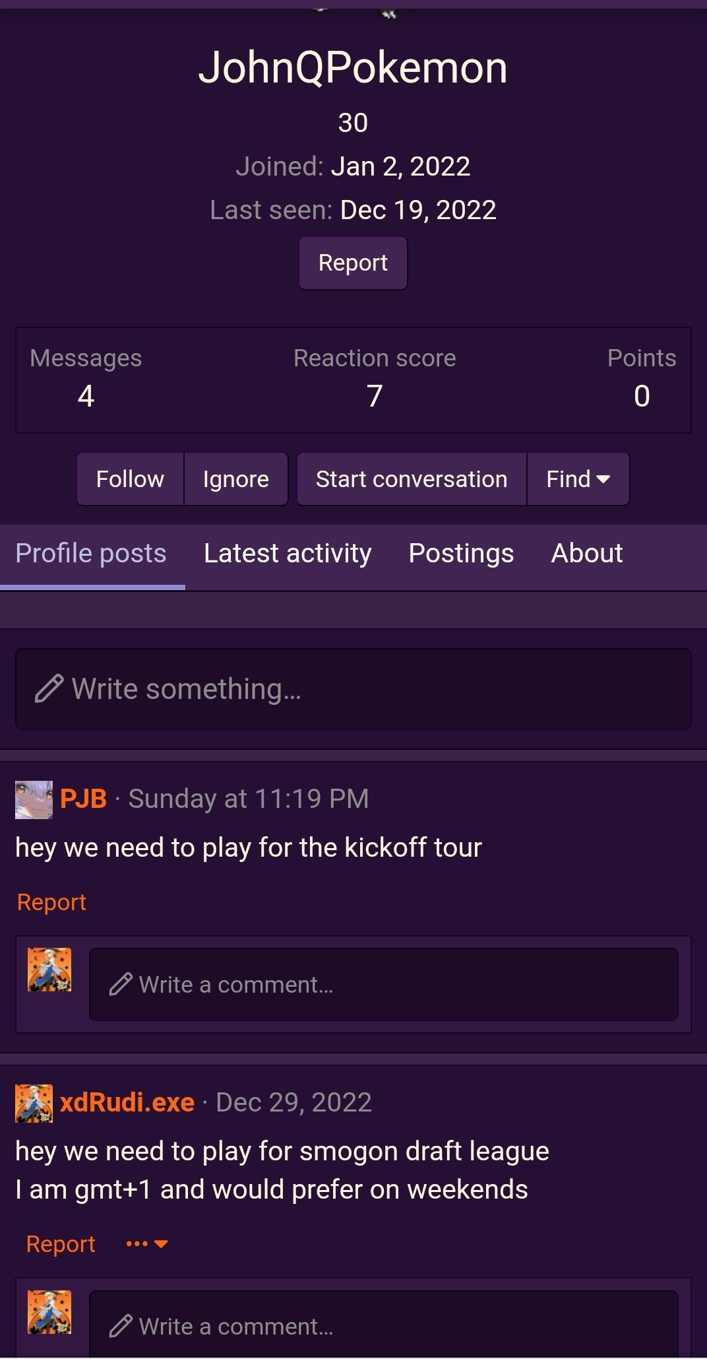Select the About tab
Viewport: 707px width, 1359px height.
pos(587,554)
